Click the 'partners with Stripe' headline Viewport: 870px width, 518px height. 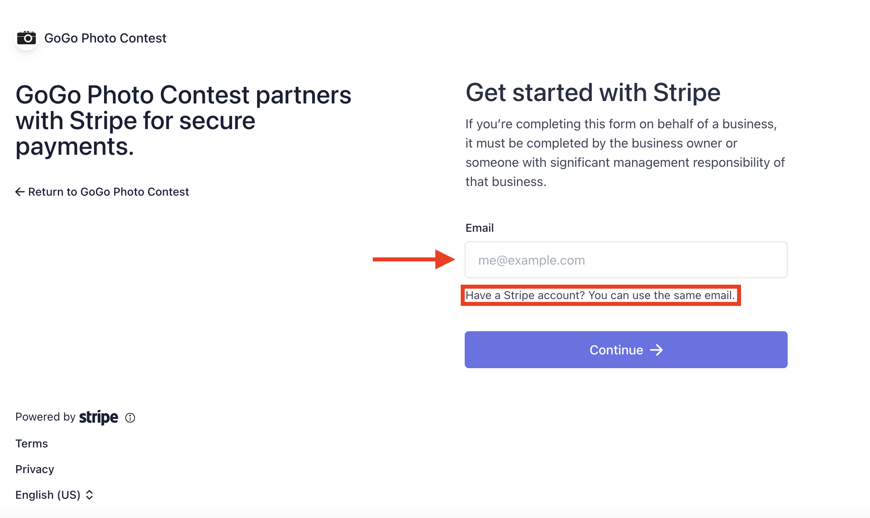tap(183, 121)
